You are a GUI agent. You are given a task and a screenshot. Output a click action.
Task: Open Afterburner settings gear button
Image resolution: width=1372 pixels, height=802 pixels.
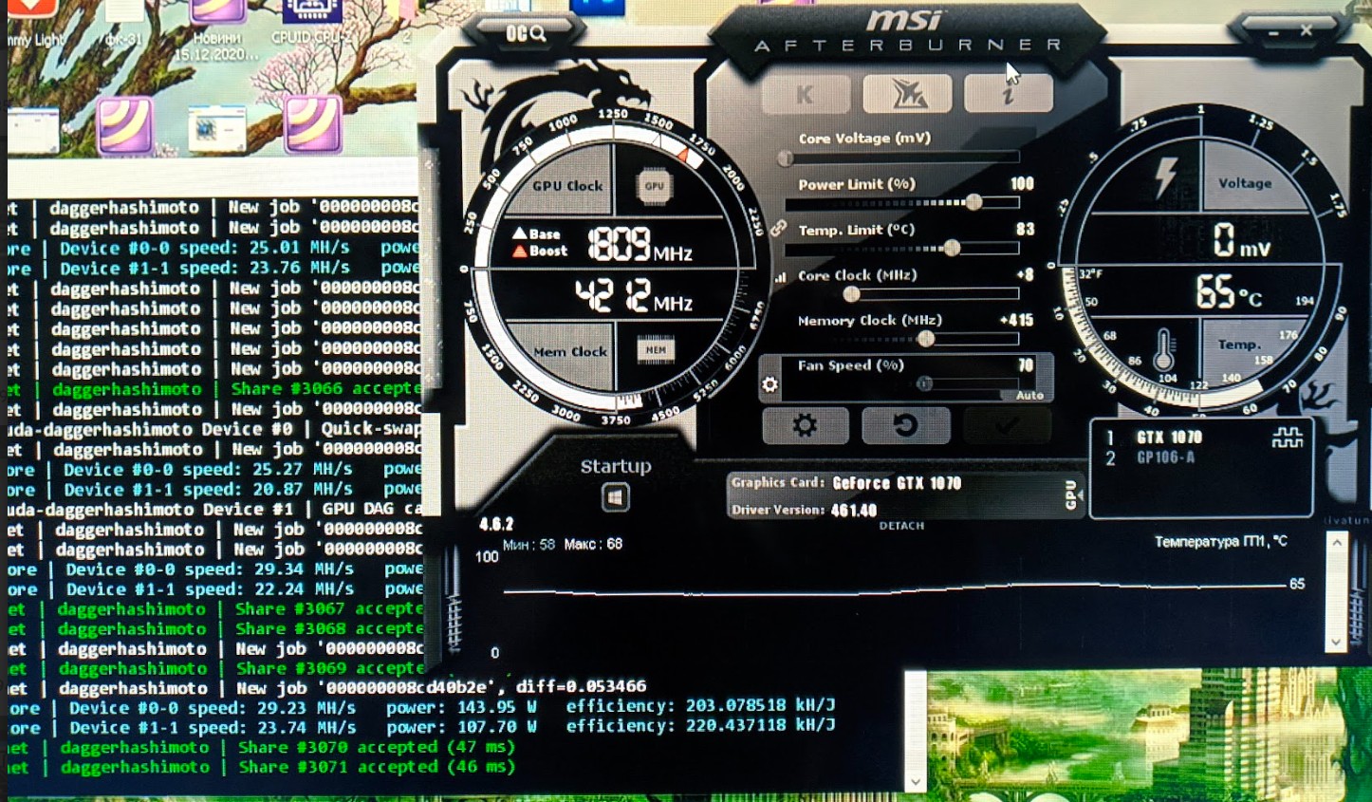click(x=805, y=425)
